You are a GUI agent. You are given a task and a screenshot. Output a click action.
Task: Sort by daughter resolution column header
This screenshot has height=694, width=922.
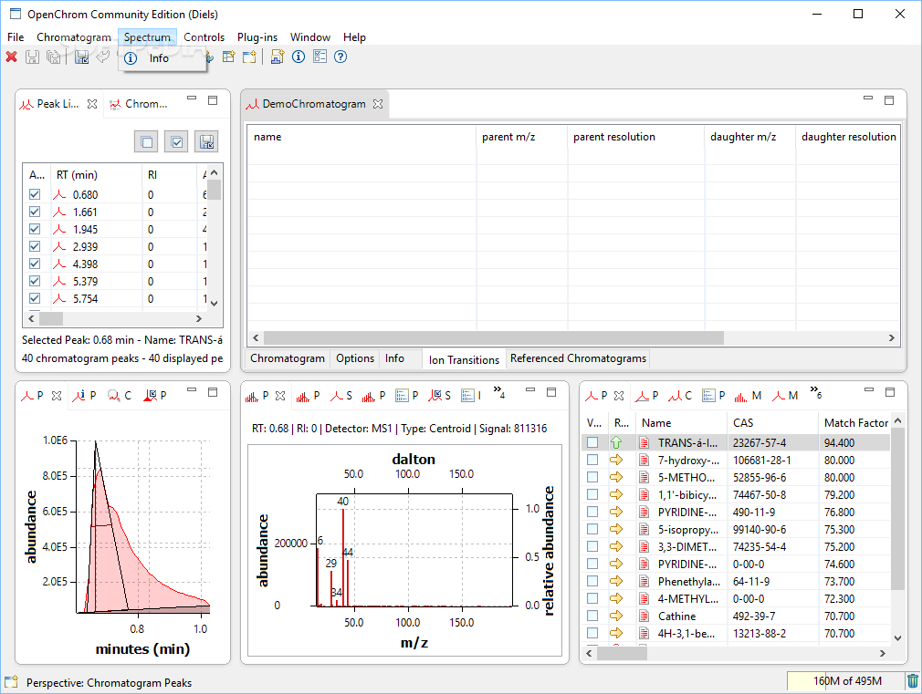pyautogui.click(x=848, y=136)
